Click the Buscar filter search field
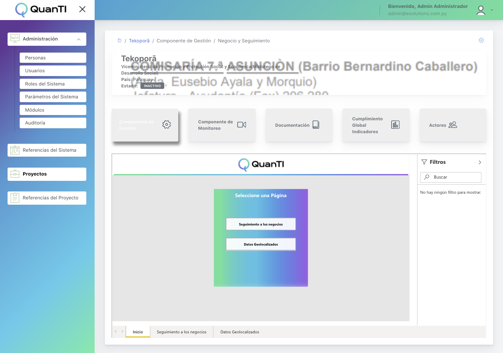The width and height of the screenshot is (503, 353). 451,177
